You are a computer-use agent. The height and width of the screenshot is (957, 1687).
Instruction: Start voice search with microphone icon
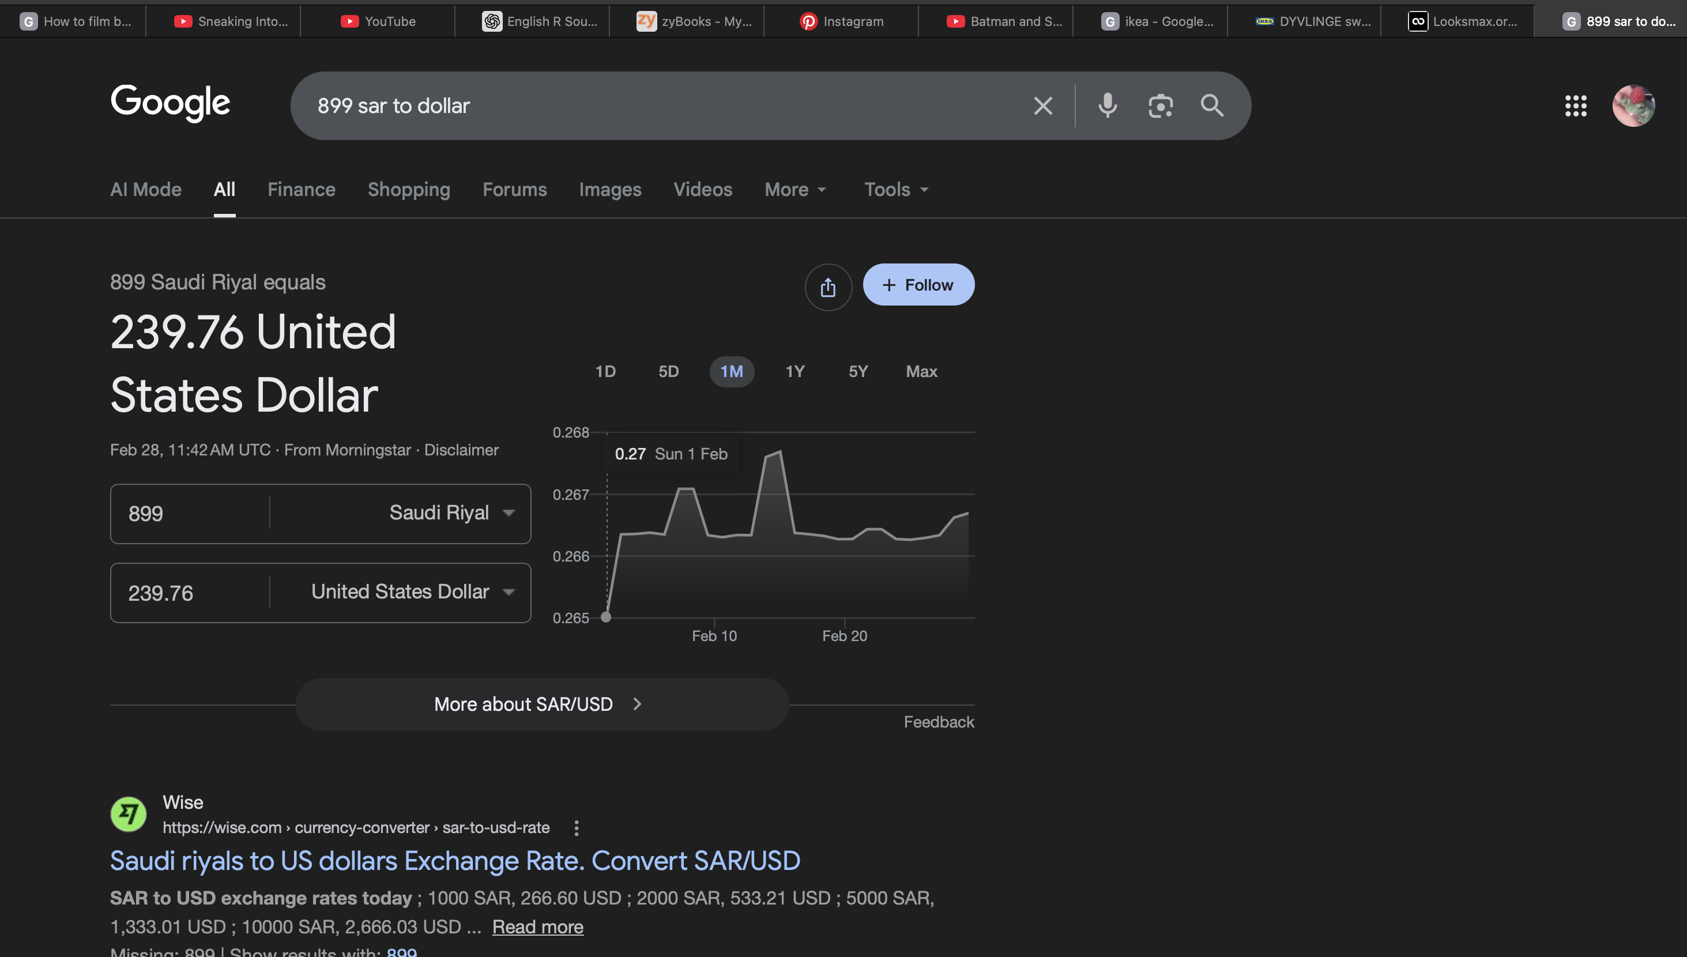click(x=1108, y=106)
